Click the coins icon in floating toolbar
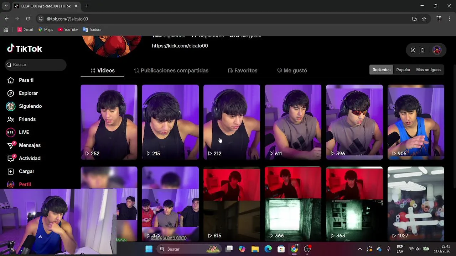The height and width of the screenshot is (256, 456). pos(413,50)
